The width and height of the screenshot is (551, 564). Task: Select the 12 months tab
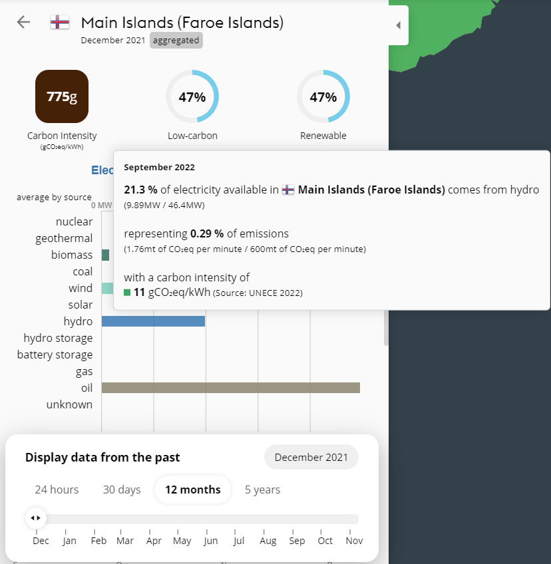(x=193, y=490)
